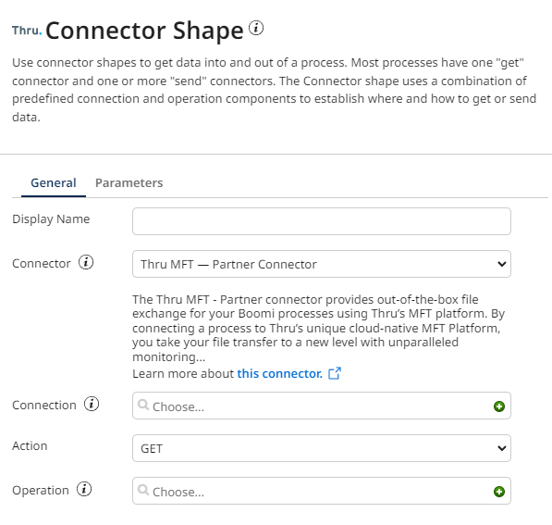
Task: Open the 'this connector' learn more link
Action: coord(279,374)
